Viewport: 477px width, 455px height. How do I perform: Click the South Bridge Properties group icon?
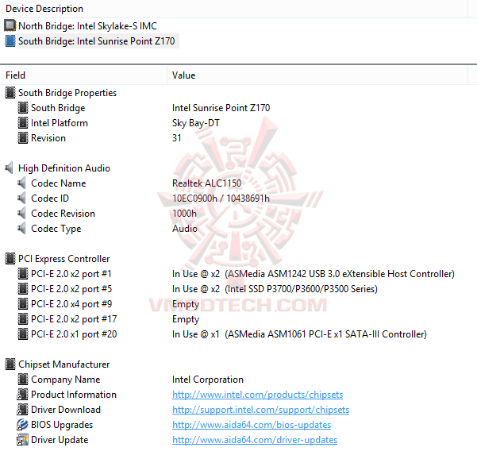(10, 93)
